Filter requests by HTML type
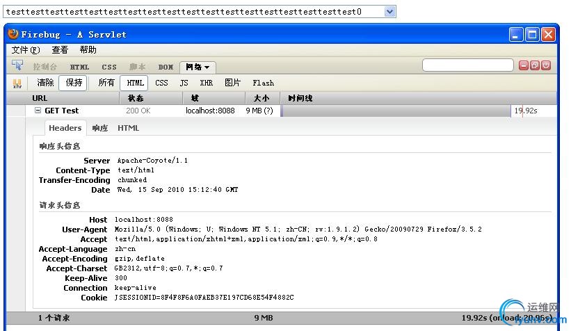The height and width of the screenshot is (331, 571). pos(134,83)
